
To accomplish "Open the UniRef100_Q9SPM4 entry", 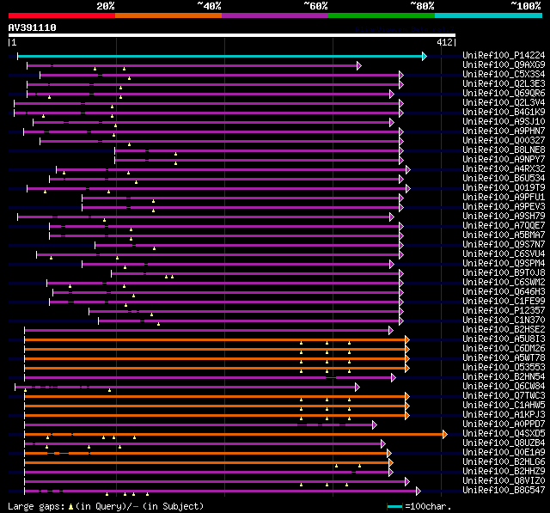I will [x=504, y=264].
